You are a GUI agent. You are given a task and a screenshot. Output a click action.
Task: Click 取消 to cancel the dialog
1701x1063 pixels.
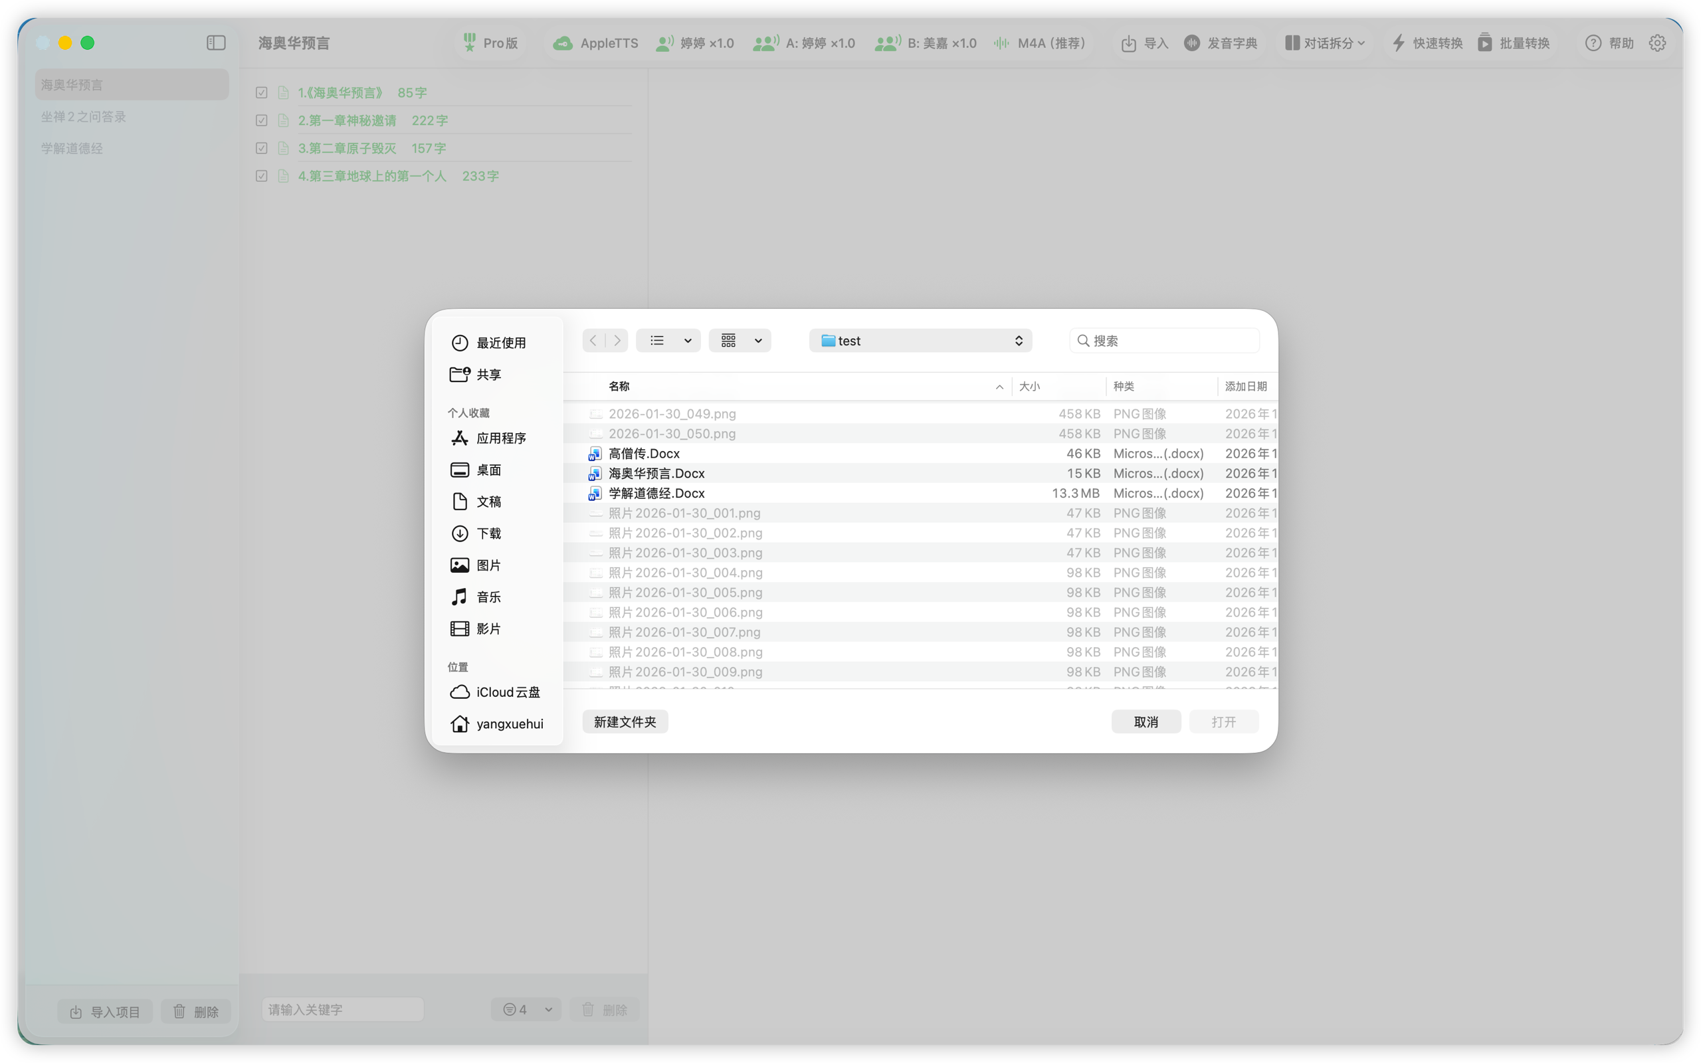tap(1146, 722)
